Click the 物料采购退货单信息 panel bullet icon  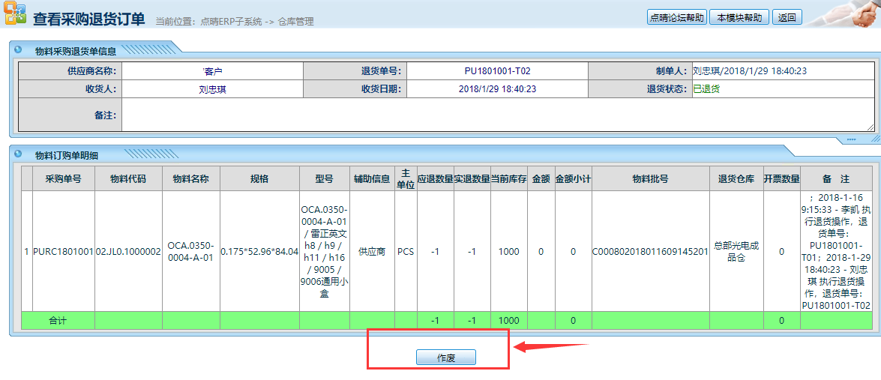point(18,49)
